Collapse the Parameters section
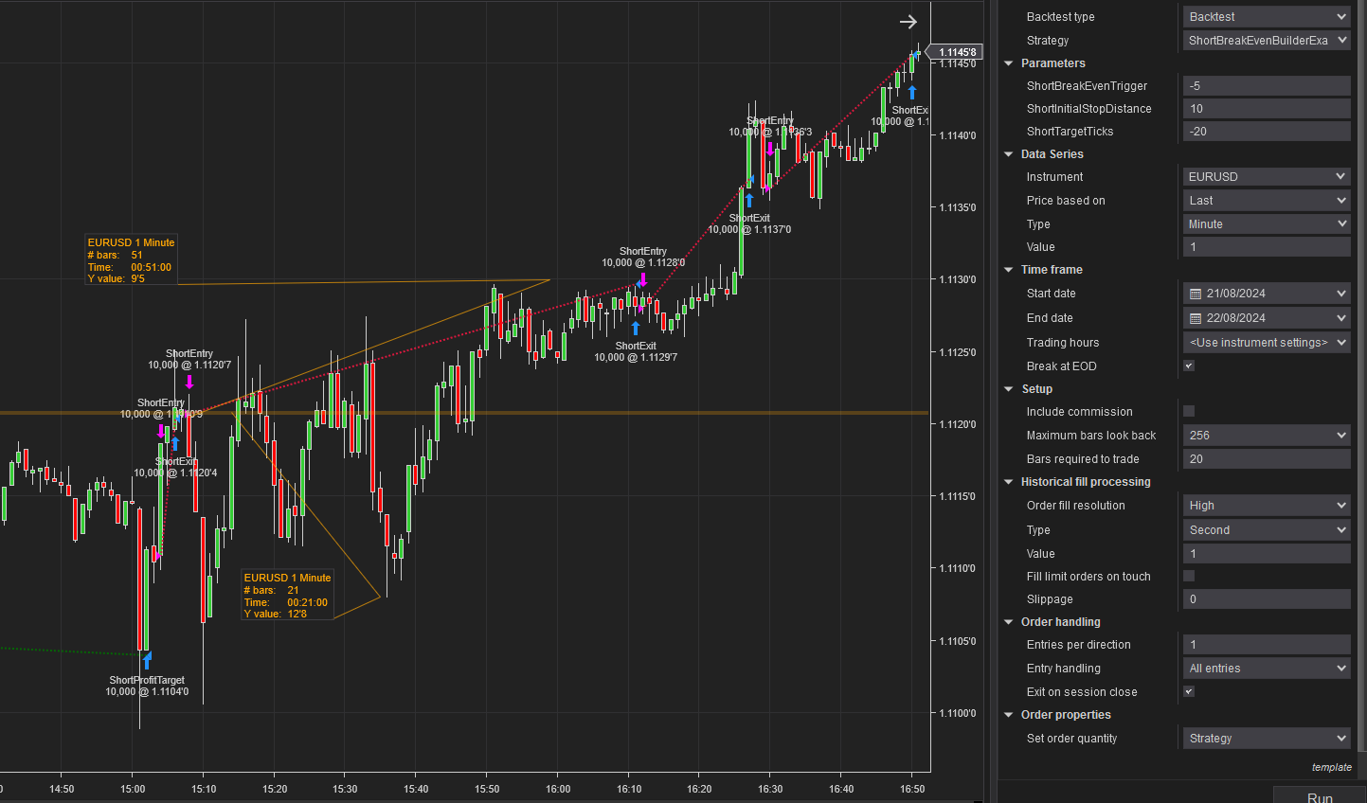Viewport: 1367px width, 803px height. coord(1008,63)
